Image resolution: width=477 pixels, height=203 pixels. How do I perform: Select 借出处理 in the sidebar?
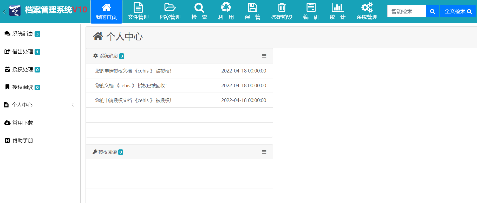(x=23, y=52)
